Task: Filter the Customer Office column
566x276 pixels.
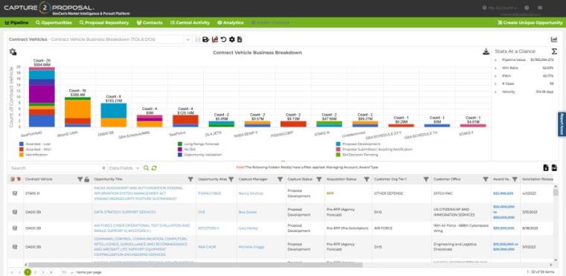Action: coord(486,179)
